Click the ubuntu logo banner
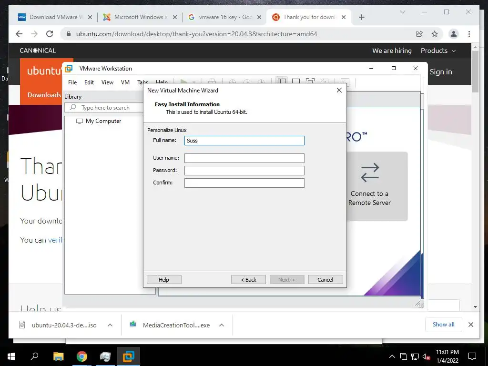Screen dimensions: 488x366 tap(43, 71)
